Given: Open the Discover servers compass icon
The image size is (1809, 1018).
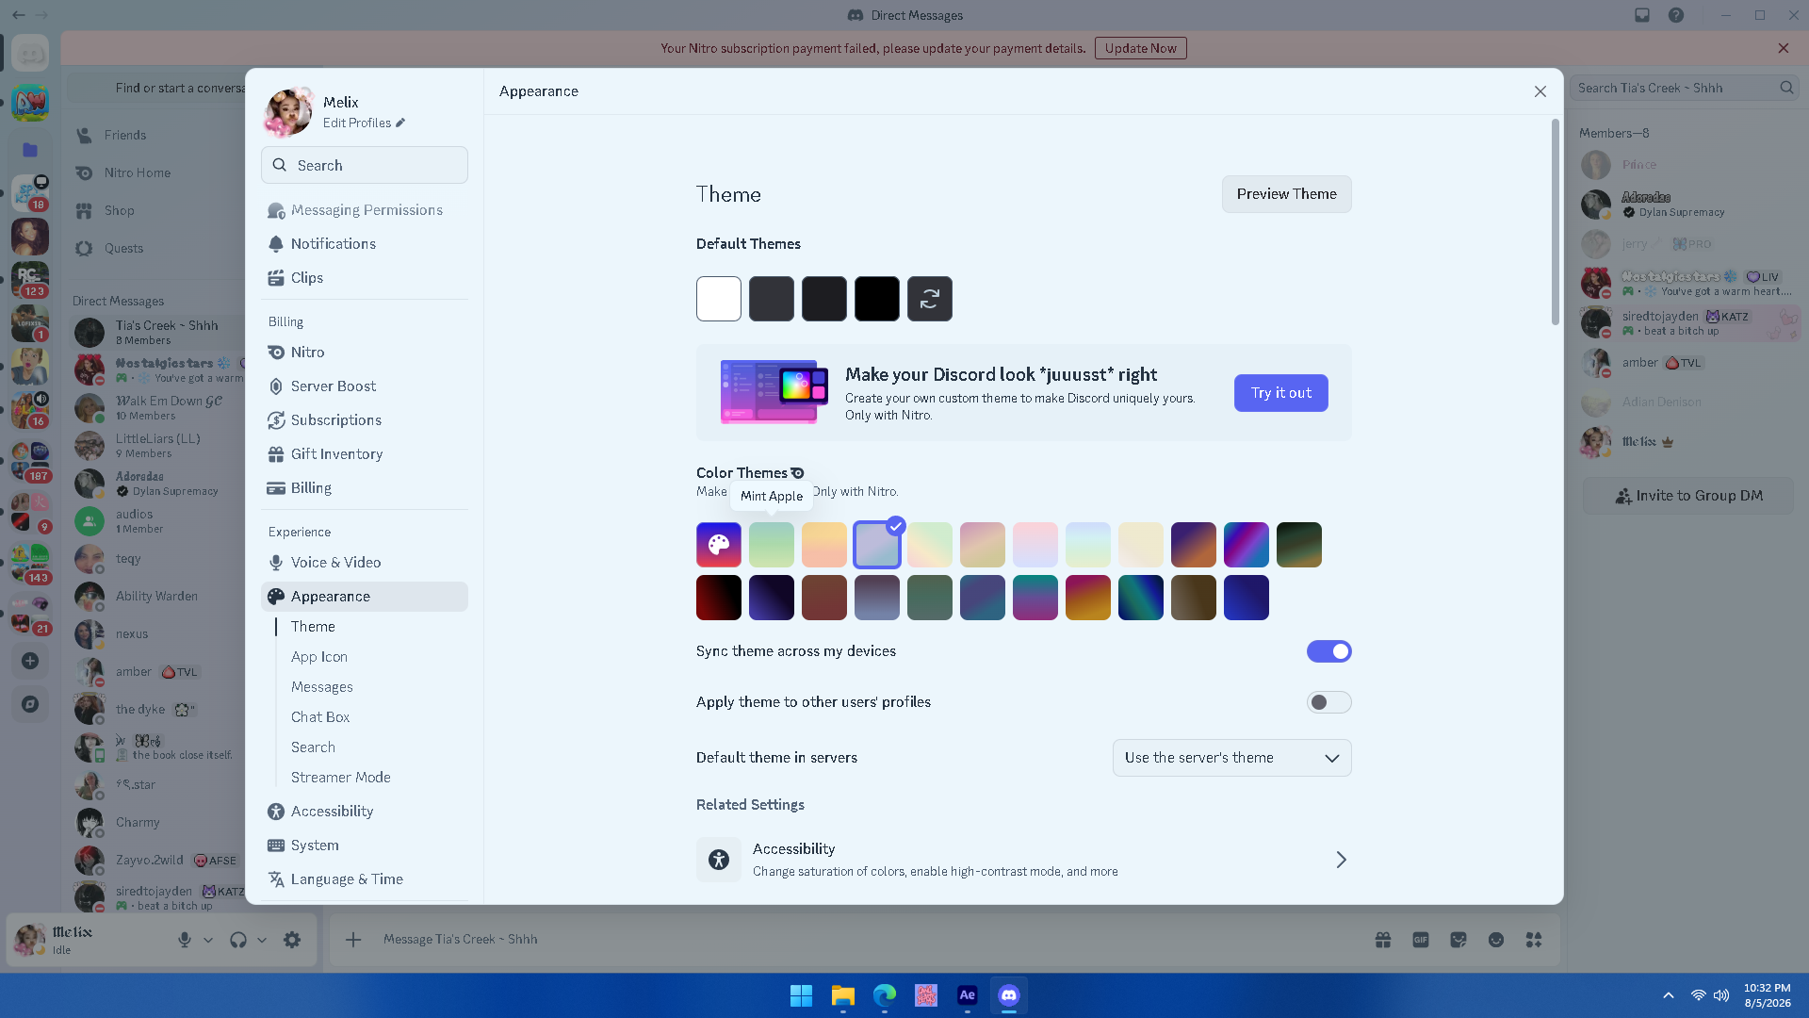Looking at the screenshot, I should point(30,704).
